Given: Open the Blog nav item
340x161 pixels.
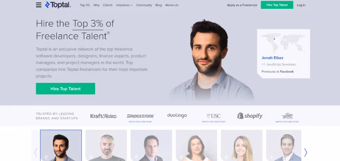Looking at the screenshot, I should point(158,5).
